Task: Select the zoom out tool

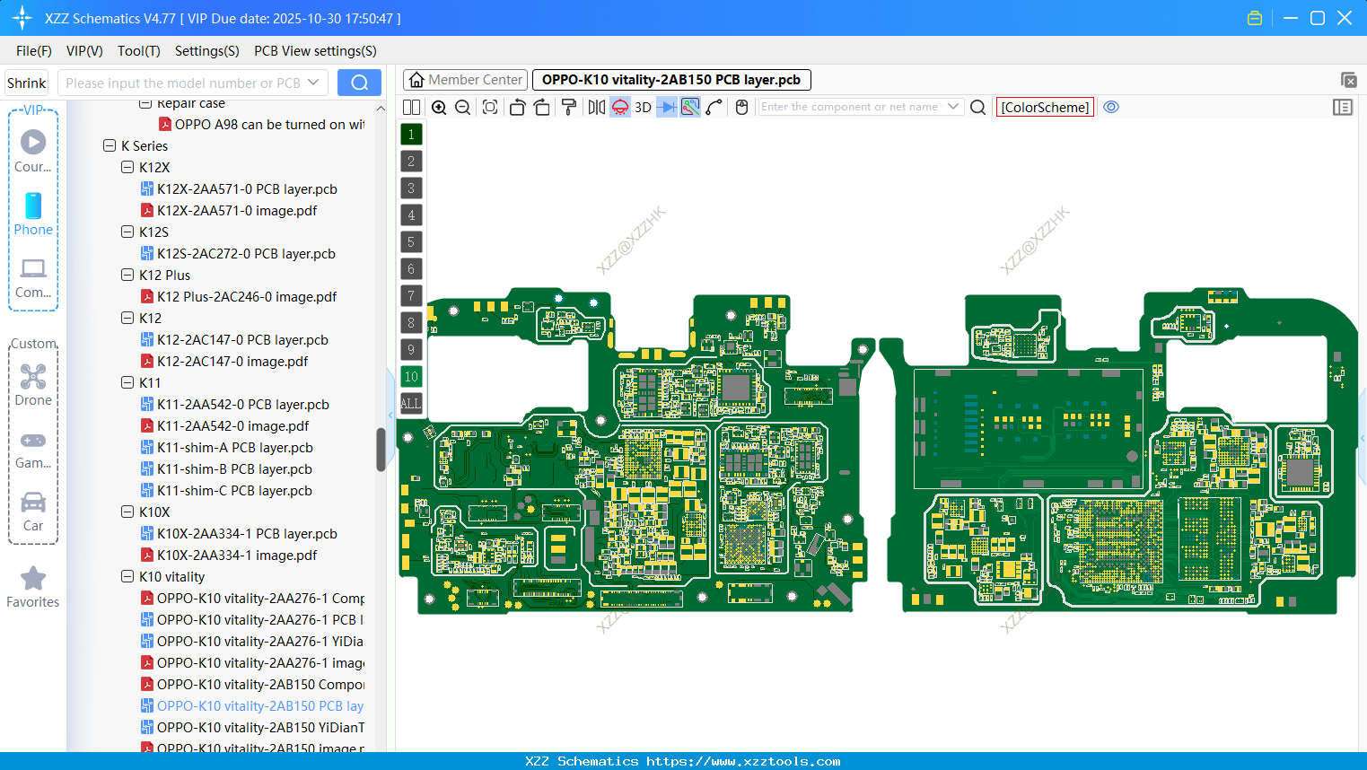Action: (461, 107)
